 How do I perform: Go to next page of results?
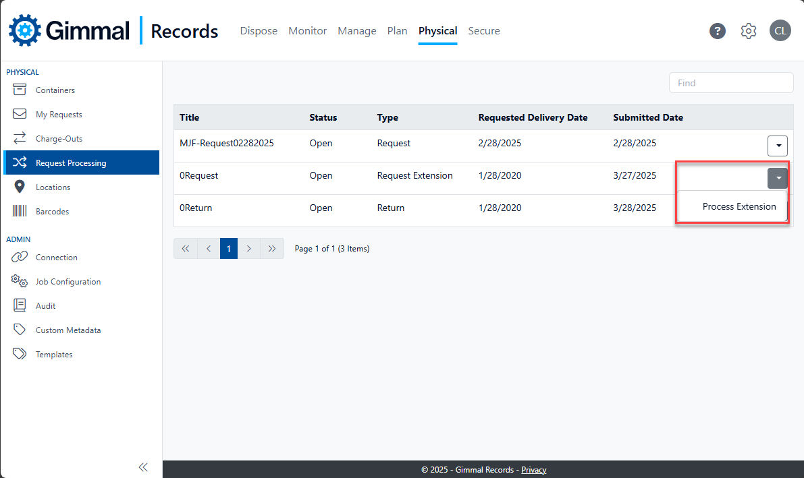(x=248, y=249)
